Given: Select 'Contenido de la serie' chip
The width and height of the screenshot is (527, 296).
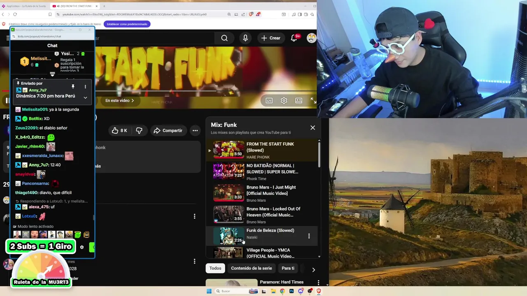Looking at the screenshot, I should coord(251,268).
